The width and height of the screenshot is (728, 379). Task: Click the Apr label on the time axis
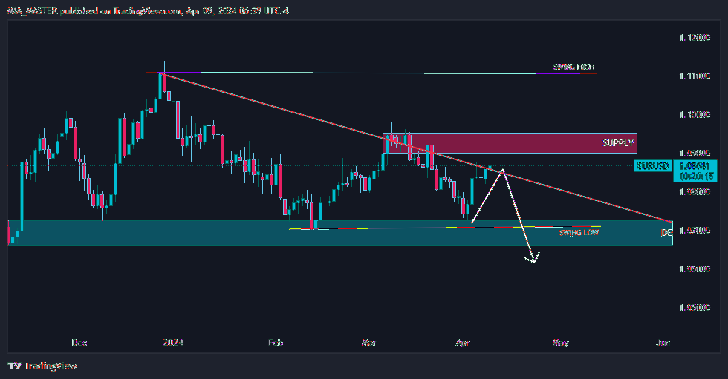[x=463, y=343]
